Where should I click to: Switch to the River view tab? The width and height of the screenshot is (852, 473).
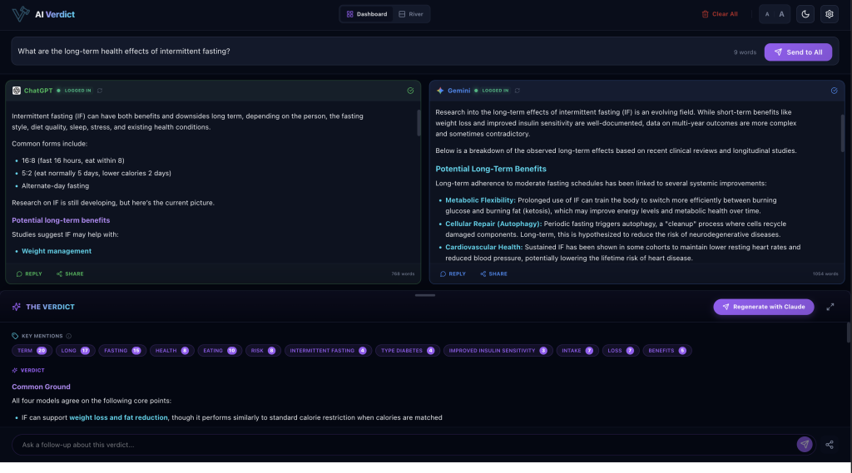click(411, 14)
